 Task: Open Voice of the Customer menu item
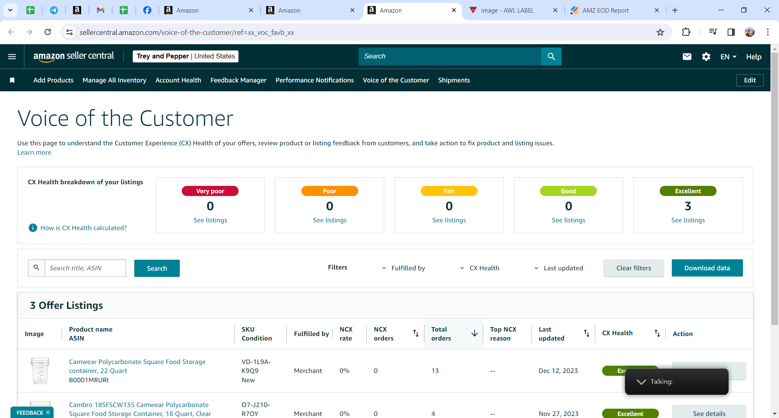tap(396, 80)
